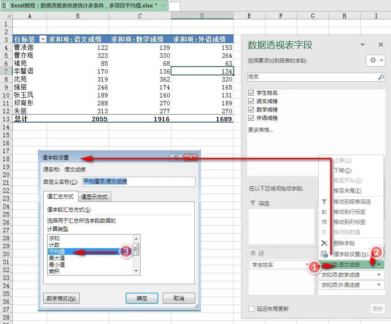Open the fields pane options arrow
Image resolution: width=391 pixels, height=324 pixels.
(x=363, y=45)
